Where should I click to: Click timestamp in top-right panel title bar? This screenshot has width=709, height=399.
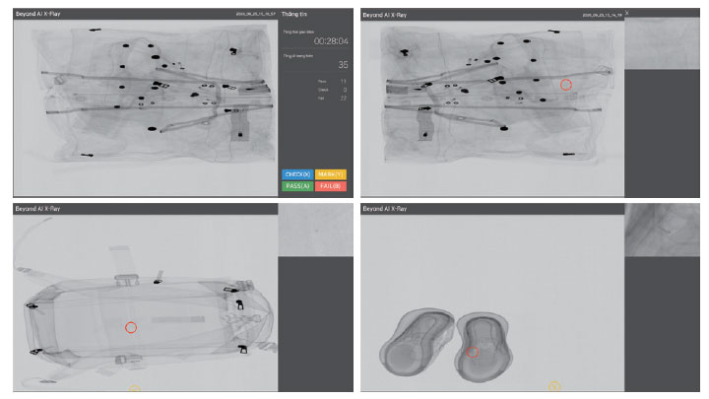(601, 15)
